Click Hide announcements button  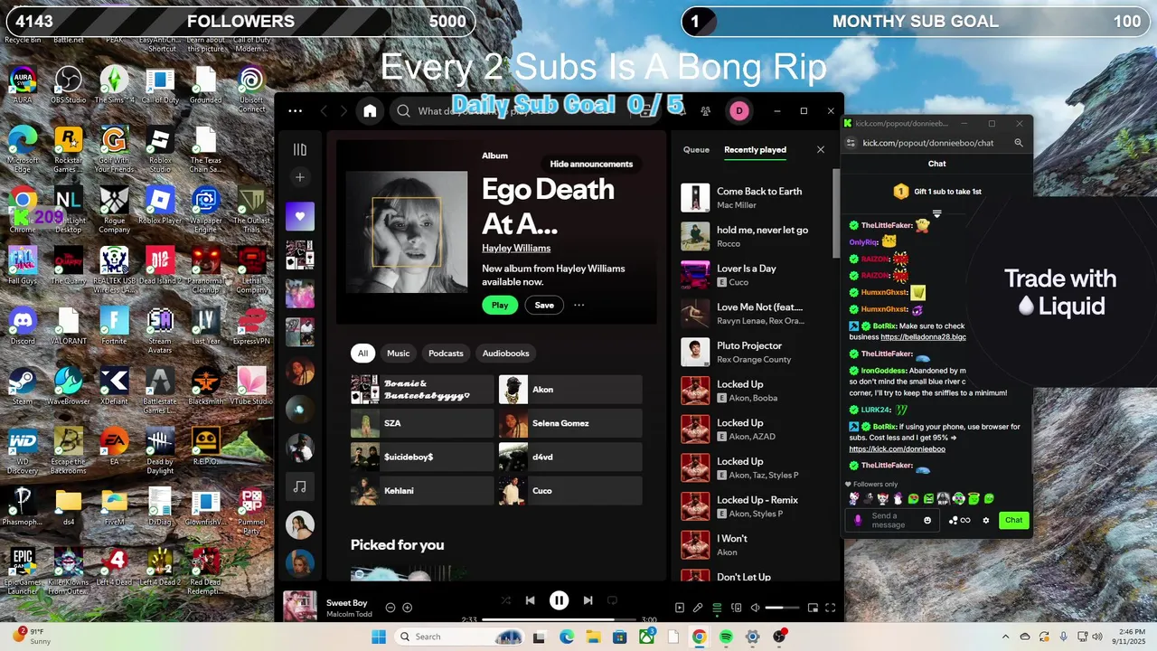coord(591,164)
